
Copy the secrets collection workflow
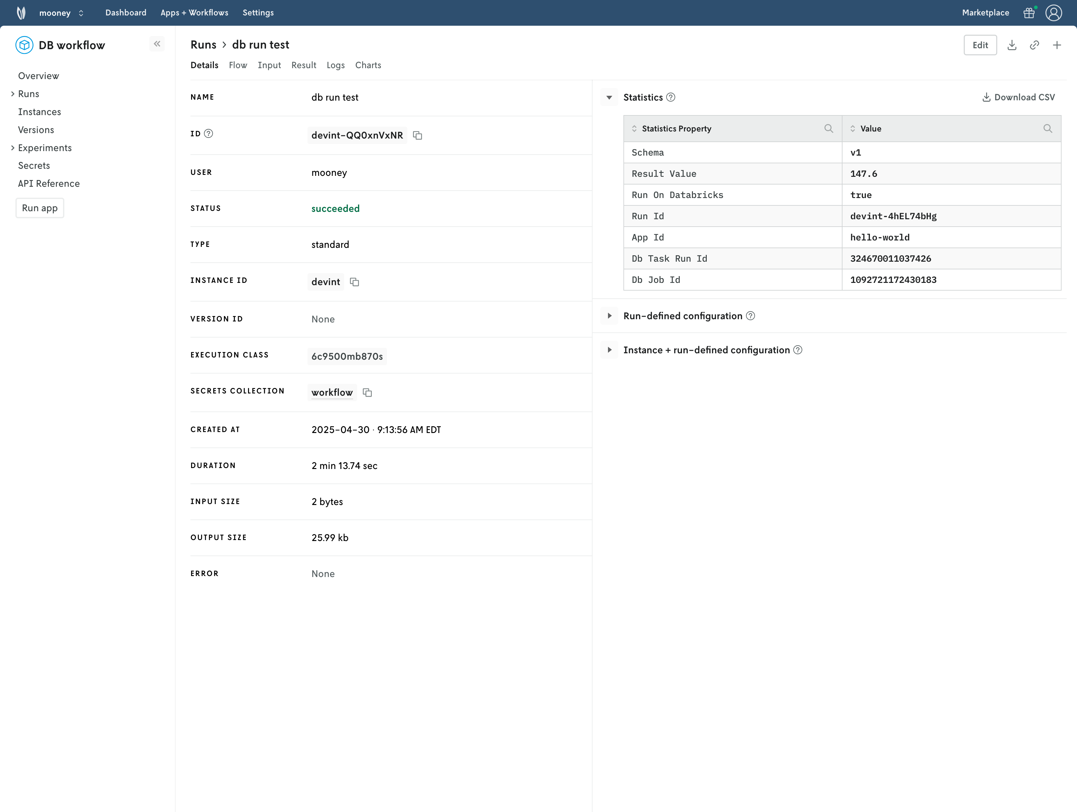367,392
